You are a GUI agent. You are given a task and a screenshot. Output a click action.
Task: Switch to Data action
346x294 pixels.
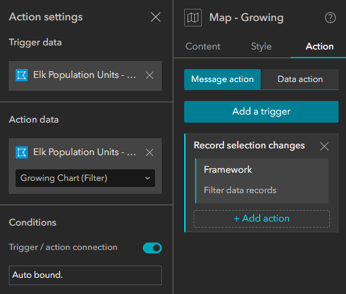coord(300,79)
